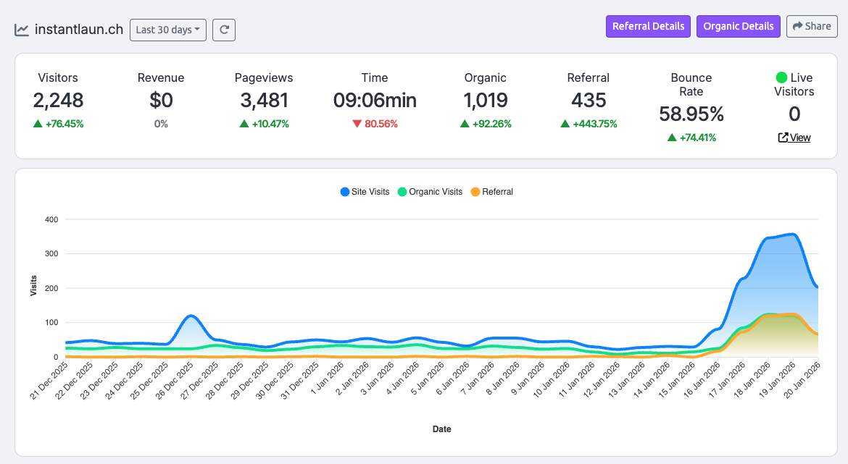The image size is (848, 464).
Task: Click the green up arrow under Organic
Action: [465, 124]
